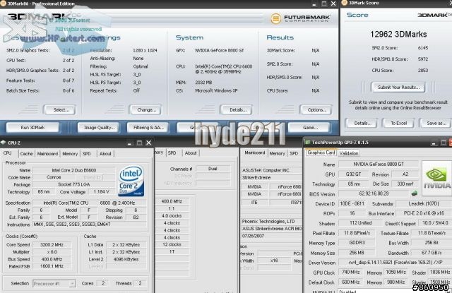
Task: Click the Level 2 cache field 4096 KBytes
Action: (126, 259)
